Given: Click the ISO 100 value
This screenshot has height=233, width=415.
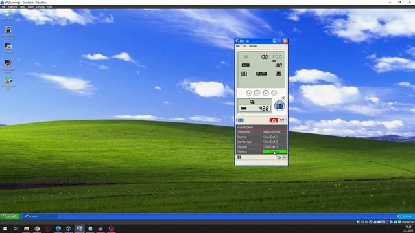Looking at the screenshot, I should [x=278, y=65].
